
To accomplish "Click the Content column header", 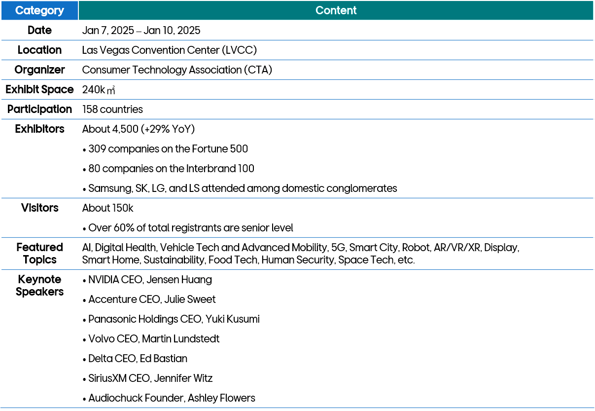I will 336,10.
